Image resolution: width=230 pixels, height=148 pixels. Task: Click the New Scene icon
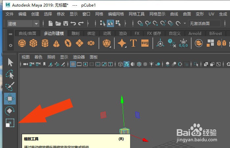coord(51,23)
